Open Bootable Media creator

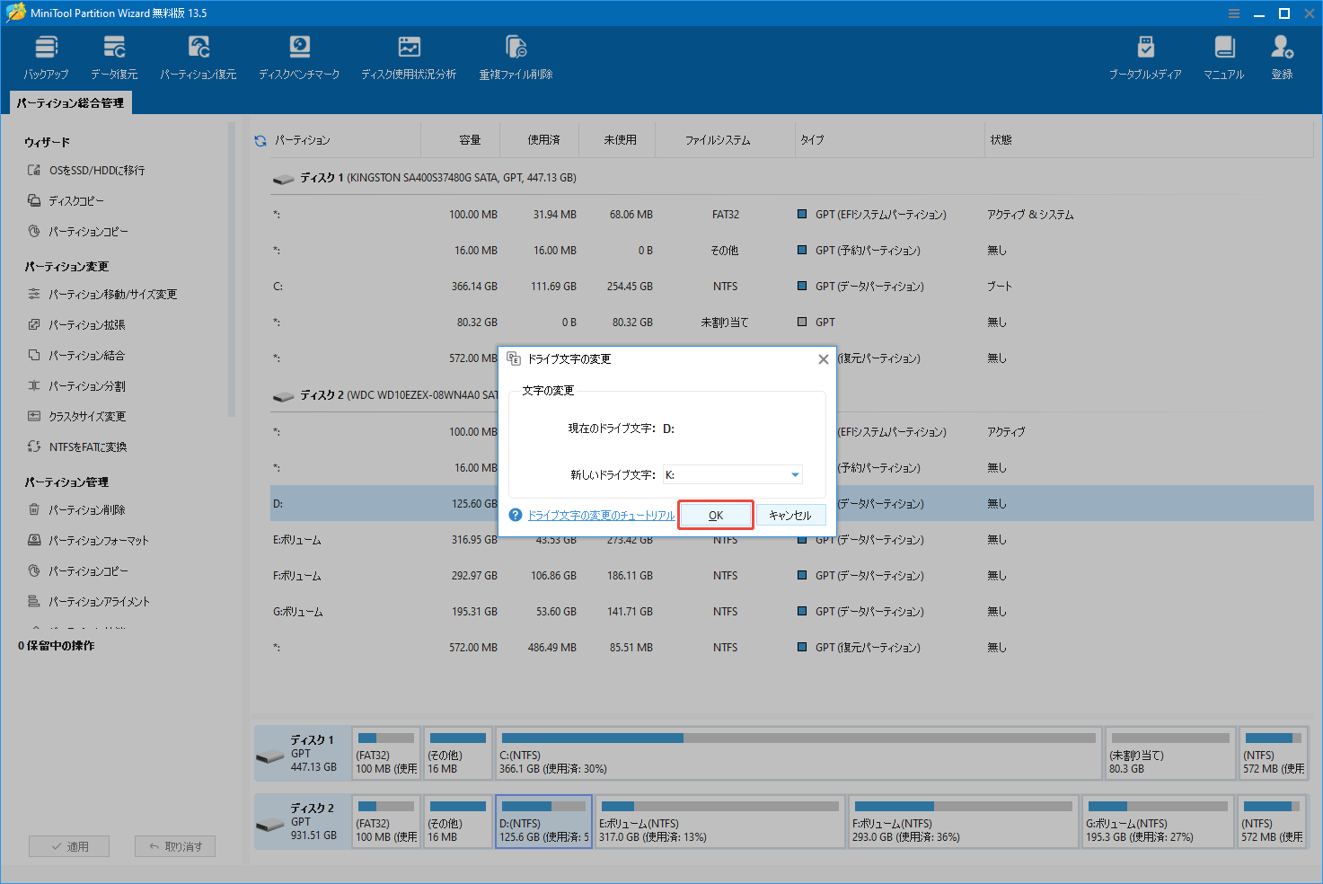click(1144, 57)
